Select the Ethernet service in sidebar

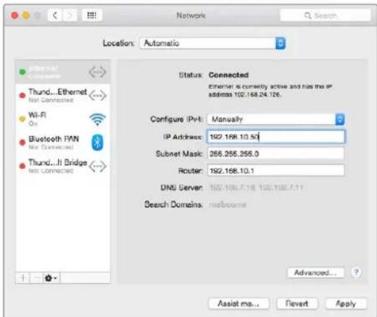tap(63, 72)
